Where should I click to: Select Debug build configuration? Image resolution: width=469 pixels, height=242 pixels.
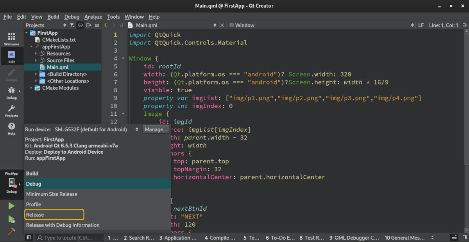pos(97,184)
